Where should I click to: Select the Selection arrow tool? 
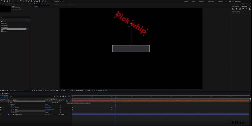tap(4, 1)
